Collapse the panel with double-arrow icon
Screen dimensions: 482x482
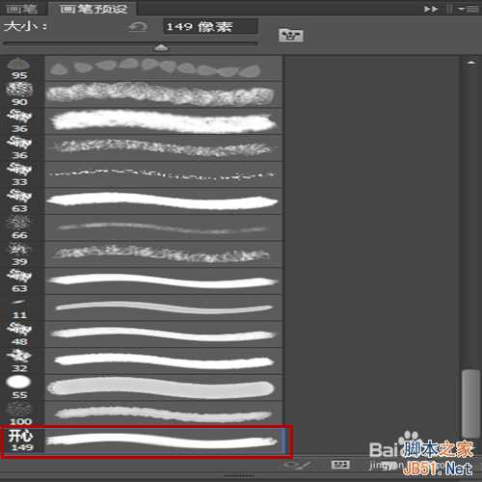click(x=431, y=9)
